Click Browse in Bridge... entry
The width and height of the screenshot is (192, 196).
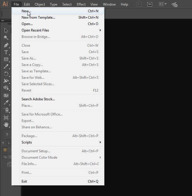(58, 37)
